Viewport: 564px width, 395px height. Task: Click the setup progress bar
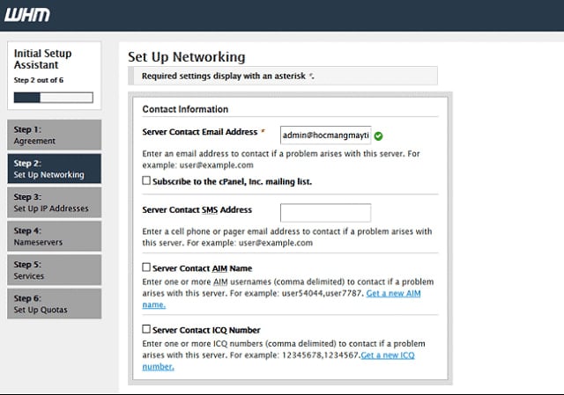pyautogui.click(x=53, y=96)
